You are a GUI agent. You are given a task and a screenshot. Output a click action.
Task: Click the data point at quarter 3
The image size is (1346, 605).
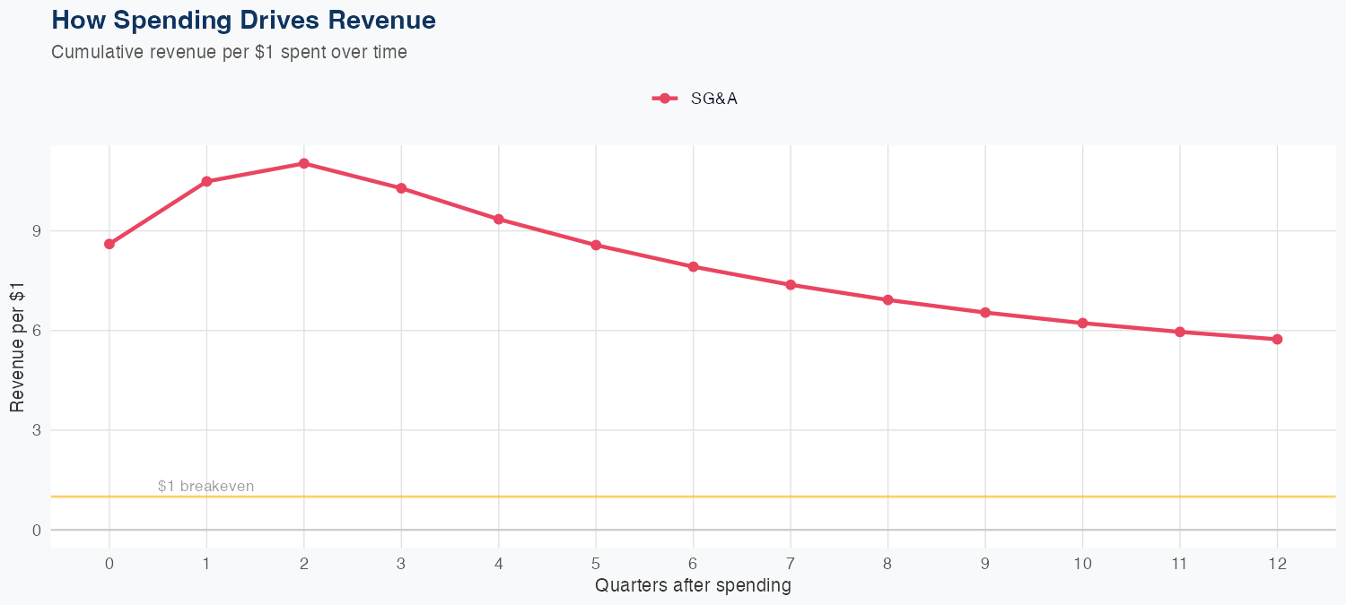pyautogui.click(x=401, y=188)
